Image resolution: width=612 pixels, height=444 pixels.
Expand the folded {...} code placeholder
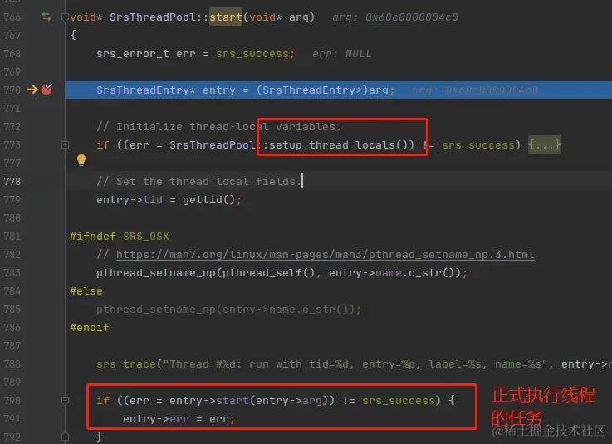click(545, 144)
